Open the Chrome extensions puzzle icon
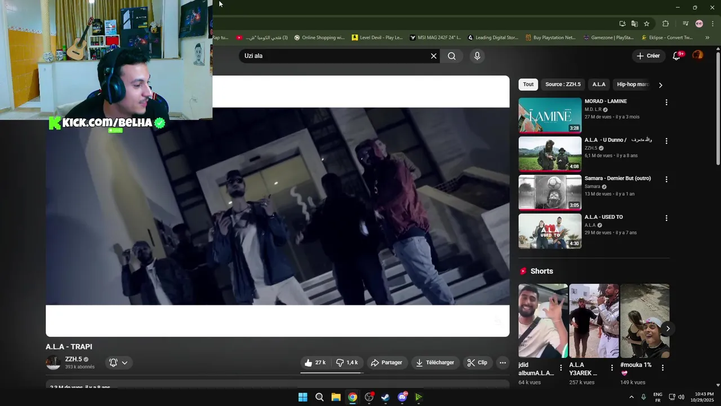 [665, 24]
